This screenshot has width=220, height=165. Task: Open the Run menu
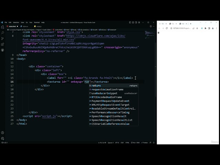[x=31, y=22]
